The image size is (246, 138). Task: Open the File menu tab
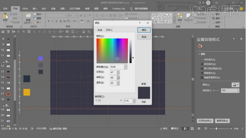[x=5, y=9]
